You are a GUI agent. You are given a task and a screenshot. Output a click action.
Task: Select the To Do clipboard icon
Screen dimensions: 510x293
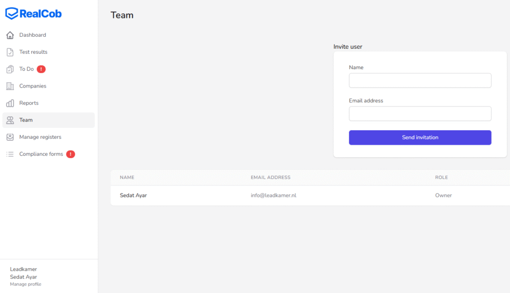click(x=10, y=69)
